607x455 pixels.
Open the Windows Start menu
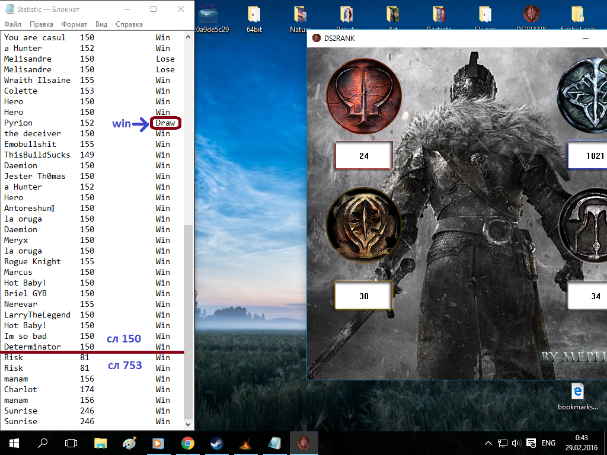click(x=14, y=443)
